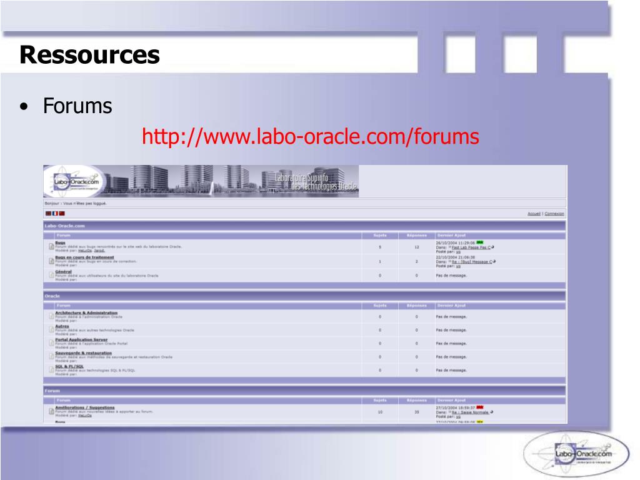This screenshot has width=640, height=480.
Task: Open Portal Application Server forum
Action: click(x=81, y=339)
